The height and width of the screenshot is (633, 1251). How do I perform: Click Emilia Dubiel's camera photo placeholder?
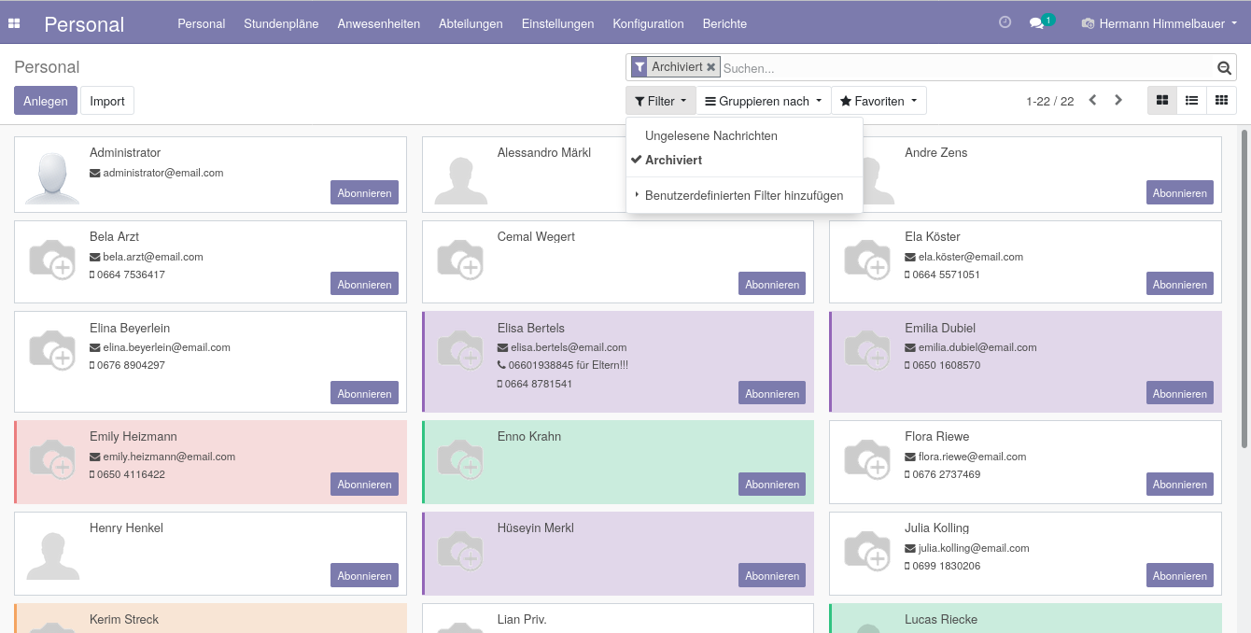point(868,350)
